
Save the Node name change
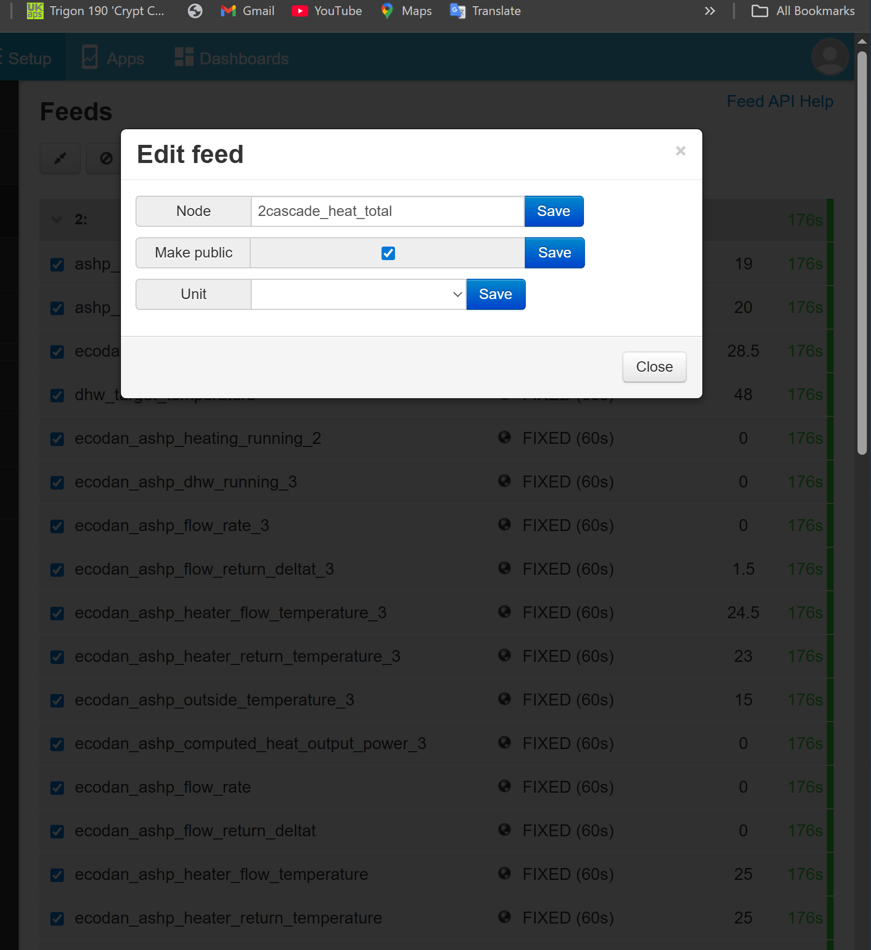553,211
